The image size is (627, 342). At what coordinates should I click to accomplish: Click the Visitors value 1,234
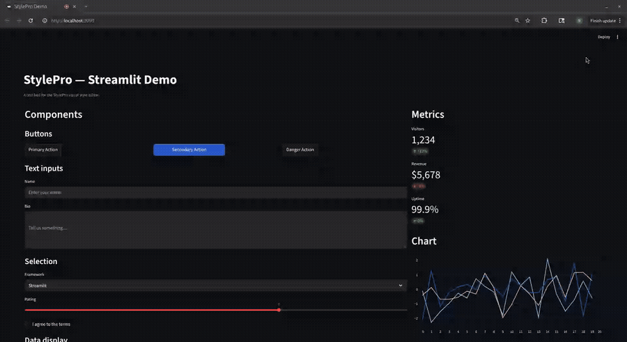[x=423, y=140]
